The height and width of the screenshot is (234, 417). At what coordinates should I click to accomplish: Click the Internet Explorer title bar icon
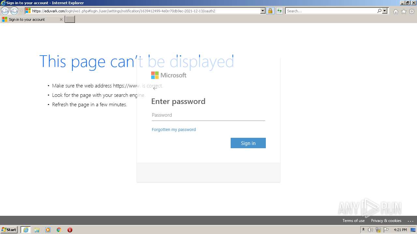tap(3, 3)
